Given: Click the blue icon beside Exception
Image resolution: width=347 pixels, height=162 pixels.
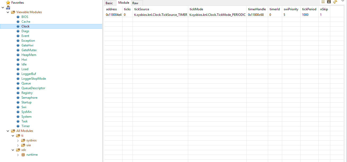Looking at the screenshot, I should 18,41.
